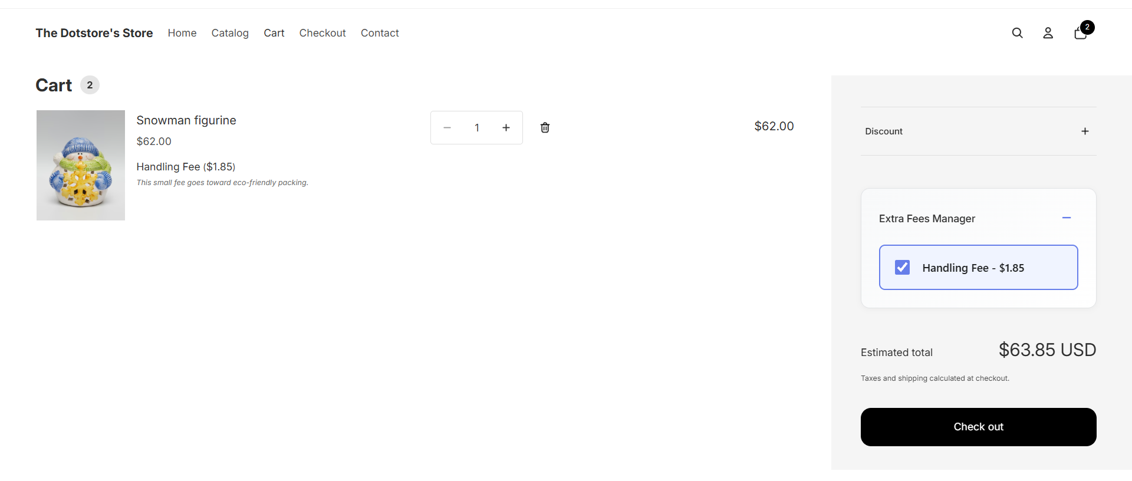Increase quantity with the plus icon
This screenshot has height=481, width=1132.
(506, 127)
